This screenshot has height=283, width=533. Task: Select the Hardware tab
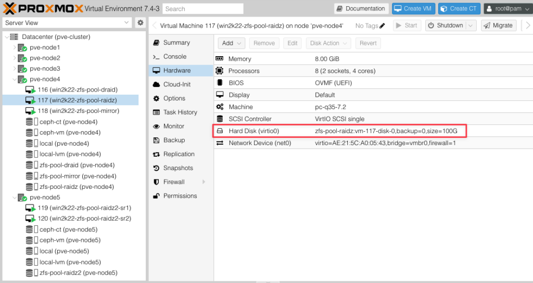tap(181, 70)
